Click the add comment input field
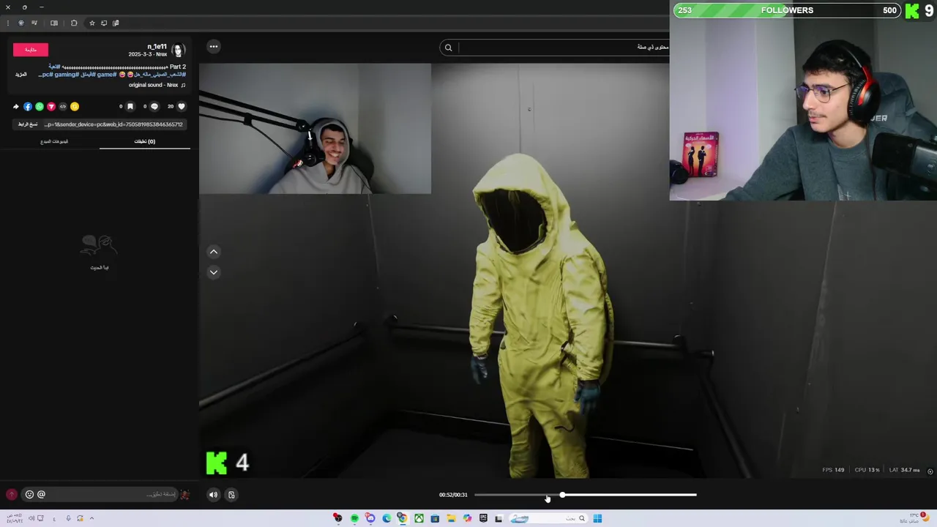 pyautogui.click(x=110, y=495)
